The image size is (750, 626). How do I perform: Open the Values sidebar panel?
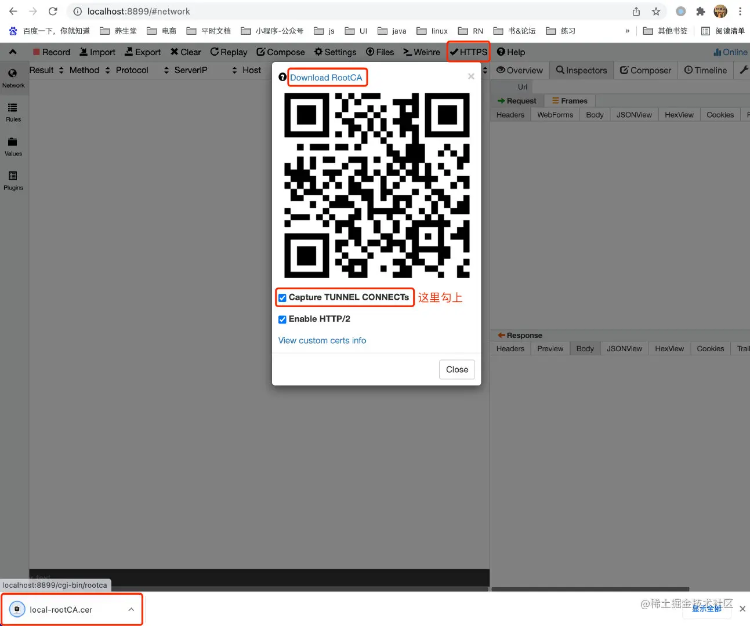coord(13,147)
